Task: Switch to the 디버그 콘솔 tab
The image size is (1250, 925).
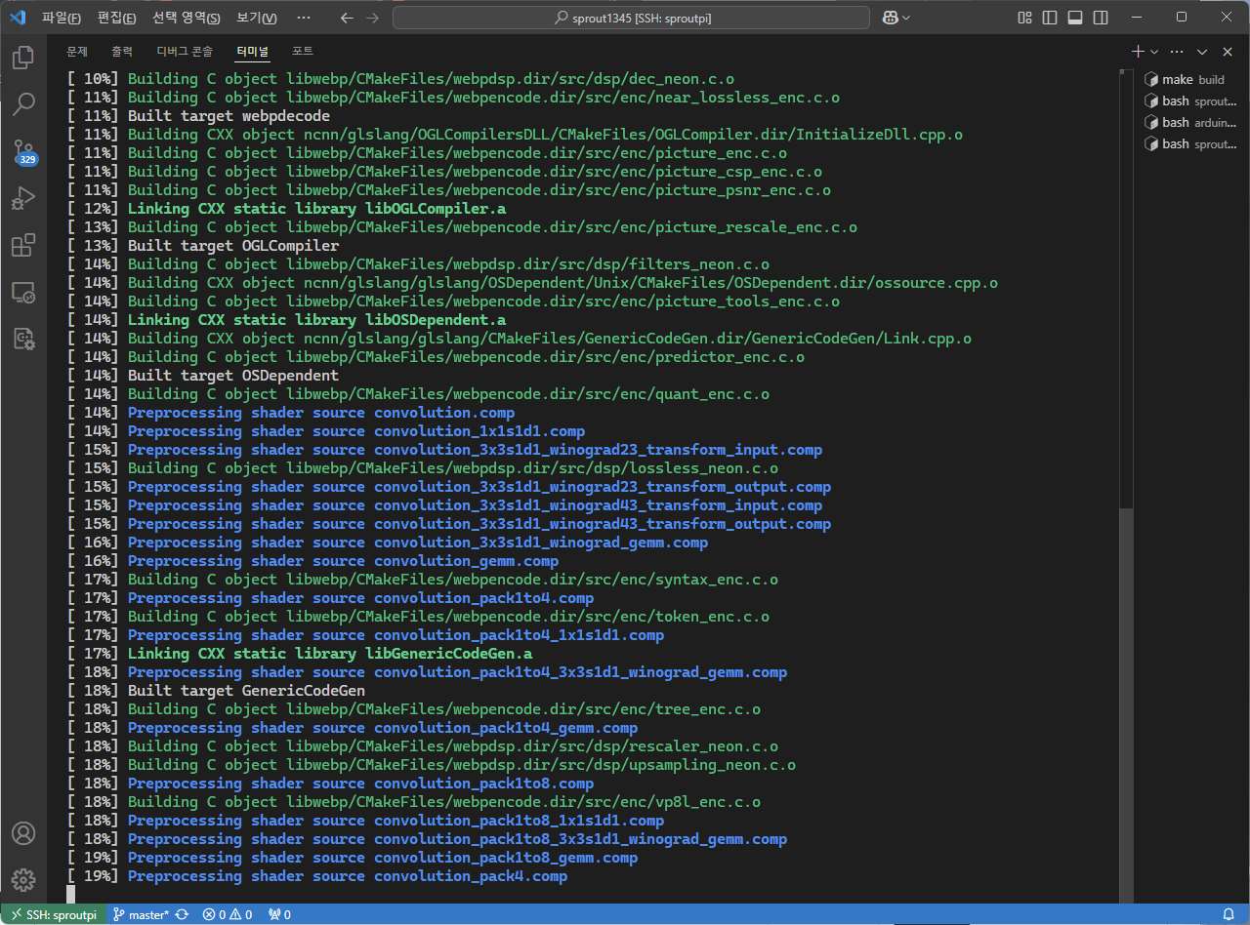Action: coord(185,51)
